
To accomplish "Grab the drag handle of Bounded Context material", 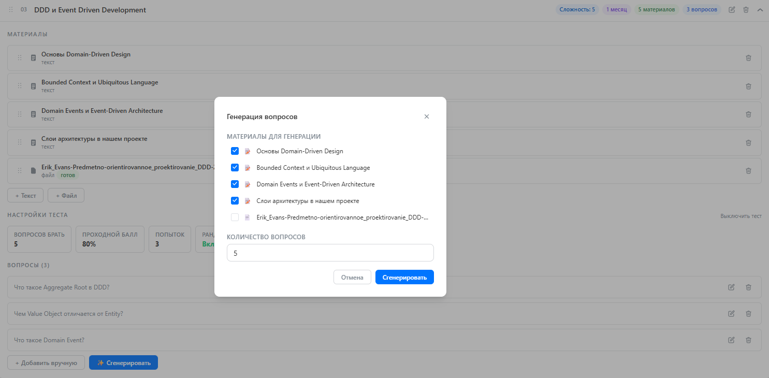I will (x=20, y=86).
